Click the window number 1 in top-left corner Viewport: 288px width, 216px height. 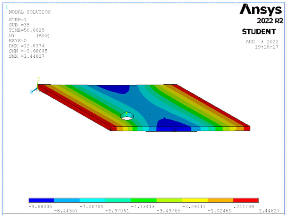click(x=7, y=8)
